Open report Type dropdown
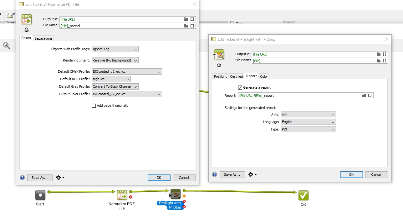 point(309,129)
